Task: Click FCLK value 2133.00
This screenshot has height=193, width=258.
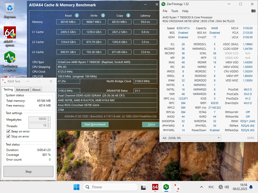Action: 248,33
